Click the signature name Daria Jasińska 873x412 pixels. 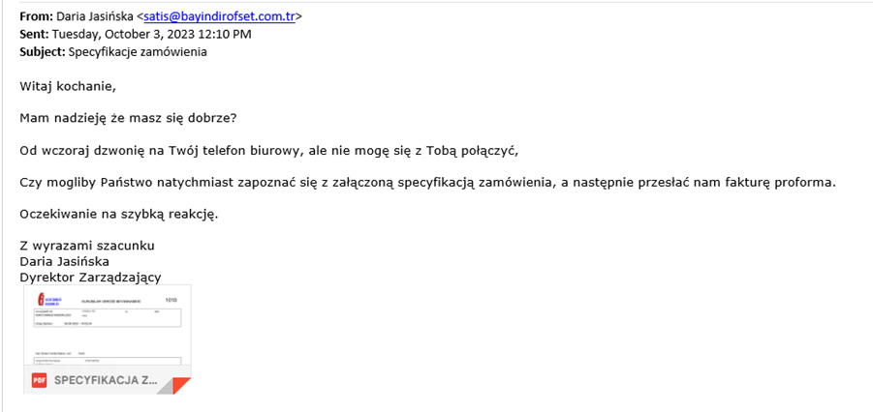click(64, 261)
